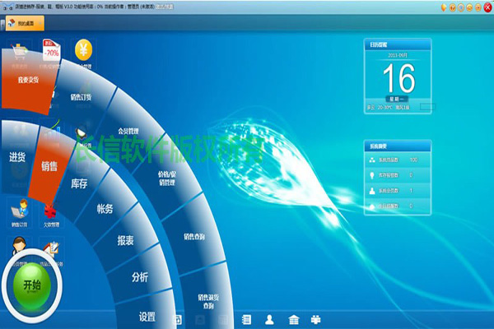Open the -70% discount promotion icon
The height and width of the screenshot is (329, 494).
coord(51,49)
